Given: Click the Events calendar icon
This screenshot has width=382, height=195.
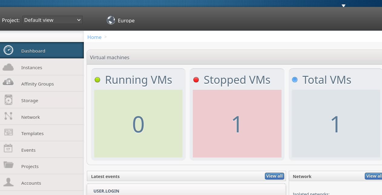Looking at the screenshot, I should (x=8, y=148).
